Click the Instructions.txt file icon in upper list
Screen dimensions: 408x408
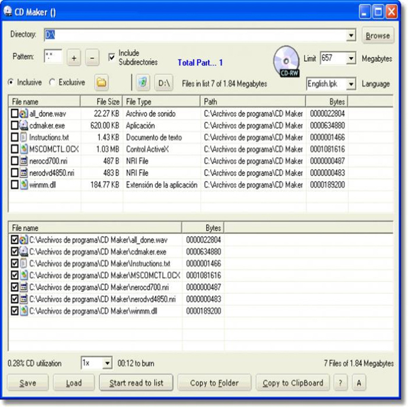click(23, 137)
